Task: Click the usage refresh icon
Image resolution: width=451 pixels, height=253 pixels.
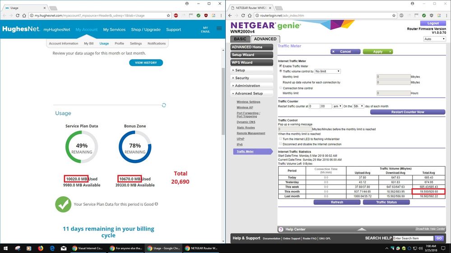Action: tap(164, 105)
